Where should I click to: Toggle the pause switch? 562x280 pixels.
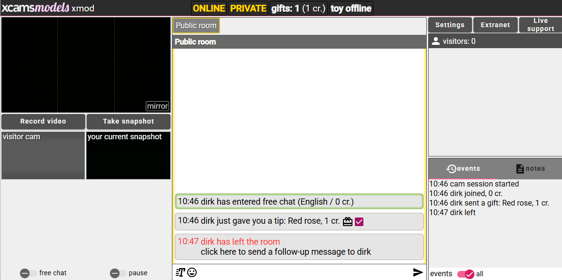coord(118,273)
